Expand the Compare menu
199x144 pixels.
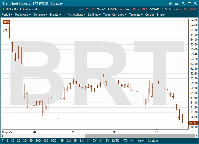(40, 15)
